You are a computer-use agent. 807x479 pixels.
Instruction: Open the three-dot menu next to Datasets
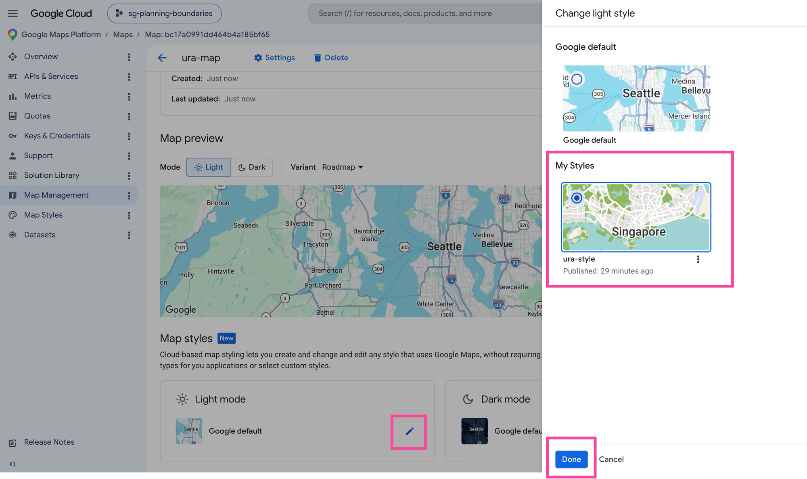(129, 235)
